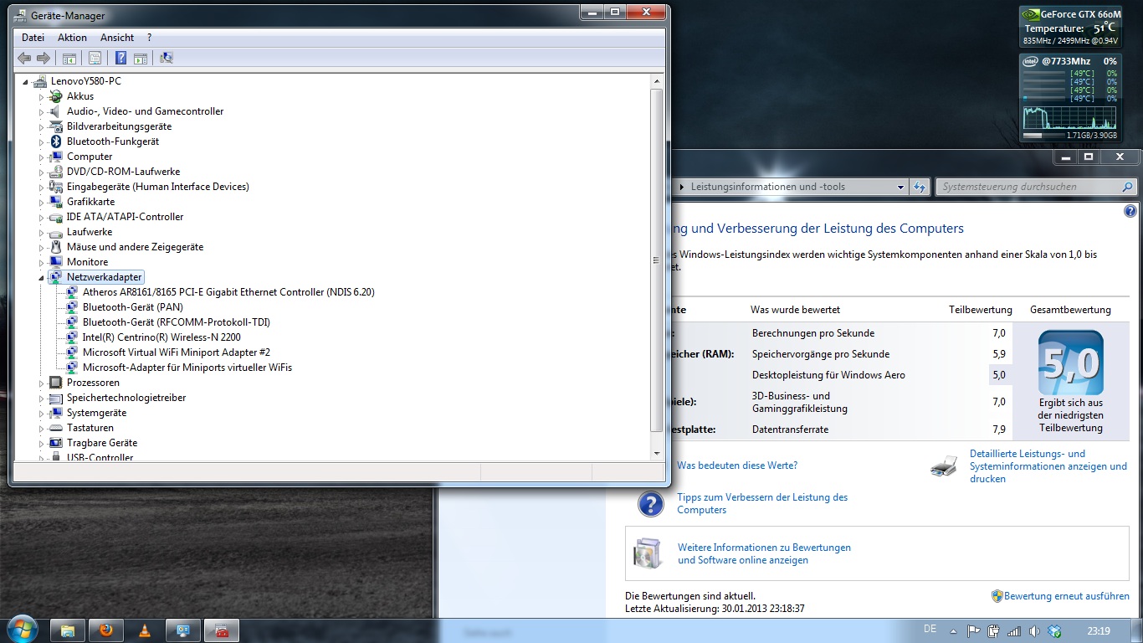The height and width of the screenshot is (643, 1143).
Task: Toggle the action pane toolbar icon
Action: [x=141, y=58]
